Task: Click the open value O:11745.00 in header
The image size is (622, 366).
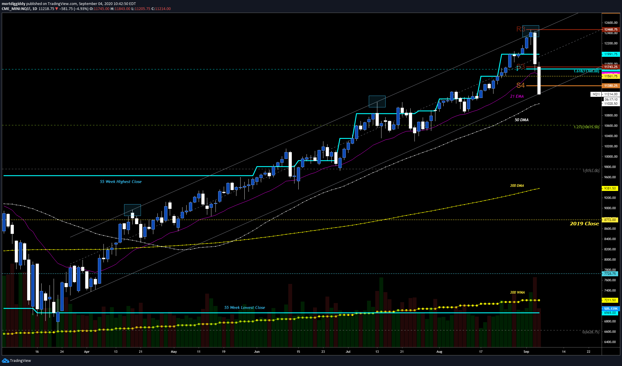Action: pyautogui.click(x=99, y=9)
